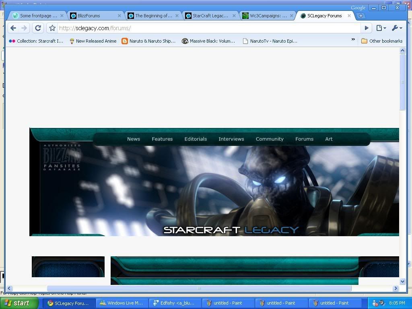Open the Other bookmarks folder
This screenshot has height=309, width=412.
[x=382, y=41]
